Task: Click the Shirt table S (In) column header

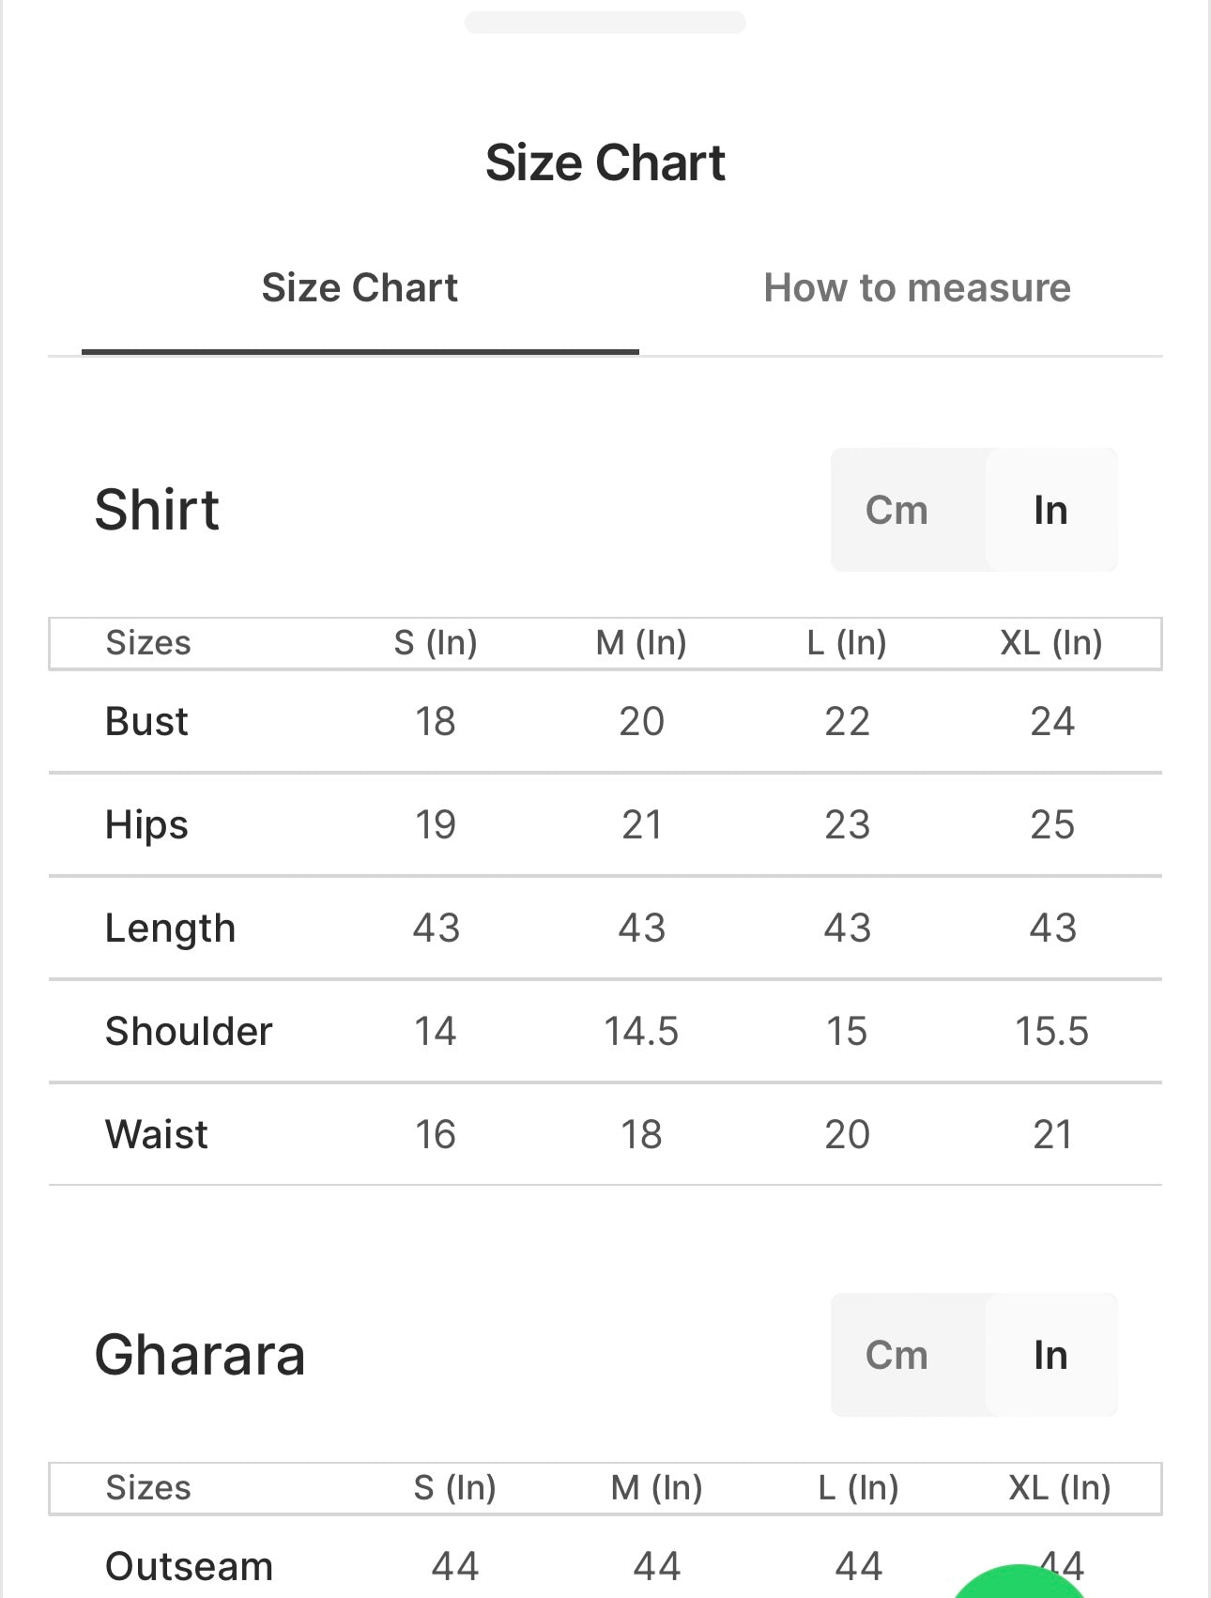Action: 436,643
